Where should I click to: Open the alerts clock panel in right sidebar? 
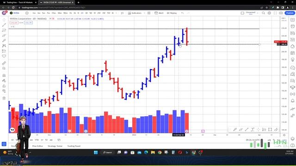(293, 26)
